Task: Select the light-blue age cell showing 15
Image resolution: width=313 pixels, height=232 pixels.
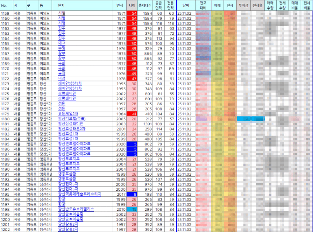Action: pos(132,209)
